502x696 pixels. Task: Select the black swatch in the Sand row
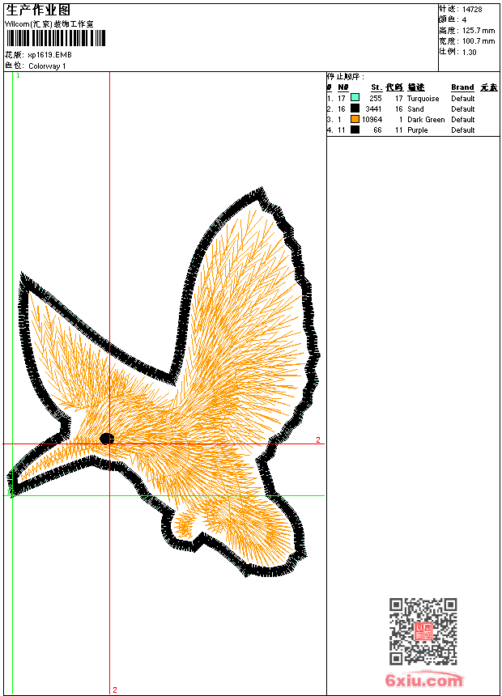click(x=355, y=108)
